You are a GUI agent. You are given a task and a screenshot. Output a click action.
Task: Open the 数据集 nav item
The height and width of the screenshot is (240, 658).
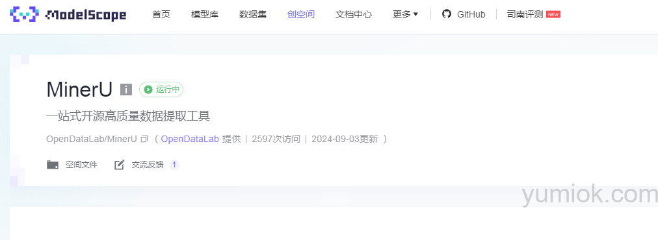[253, 15]
